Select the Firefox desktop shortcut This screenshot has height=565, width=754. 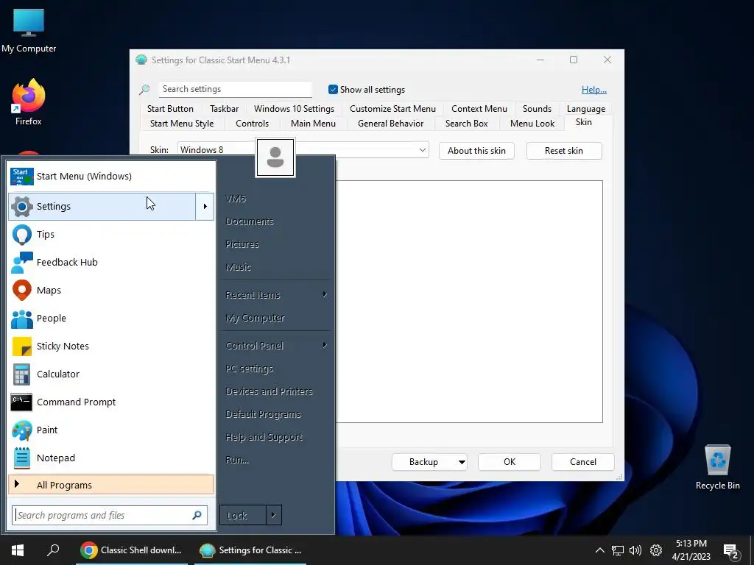pos(29,103)
